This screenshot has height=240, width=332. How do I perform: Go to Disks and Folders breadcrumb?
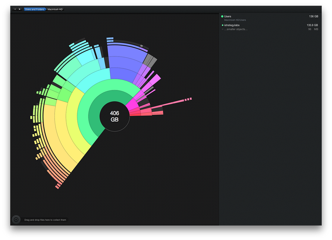pyautogui.click(x=34, y=9)
